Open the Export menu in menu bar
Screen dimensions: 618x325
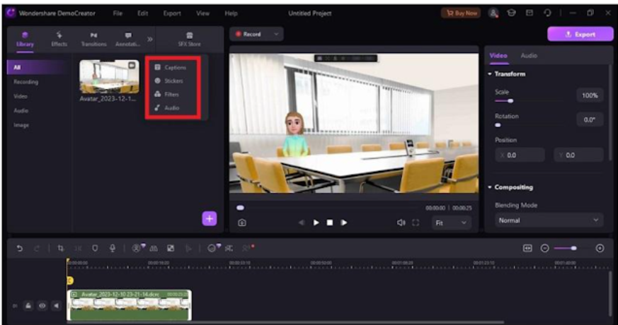[172, 13]
